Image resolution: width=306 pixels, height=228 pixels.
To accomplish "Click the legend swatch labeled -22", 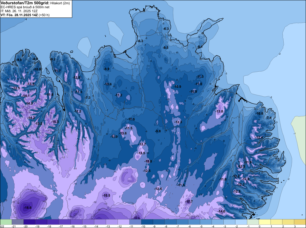I will click(x=6, y=222).
